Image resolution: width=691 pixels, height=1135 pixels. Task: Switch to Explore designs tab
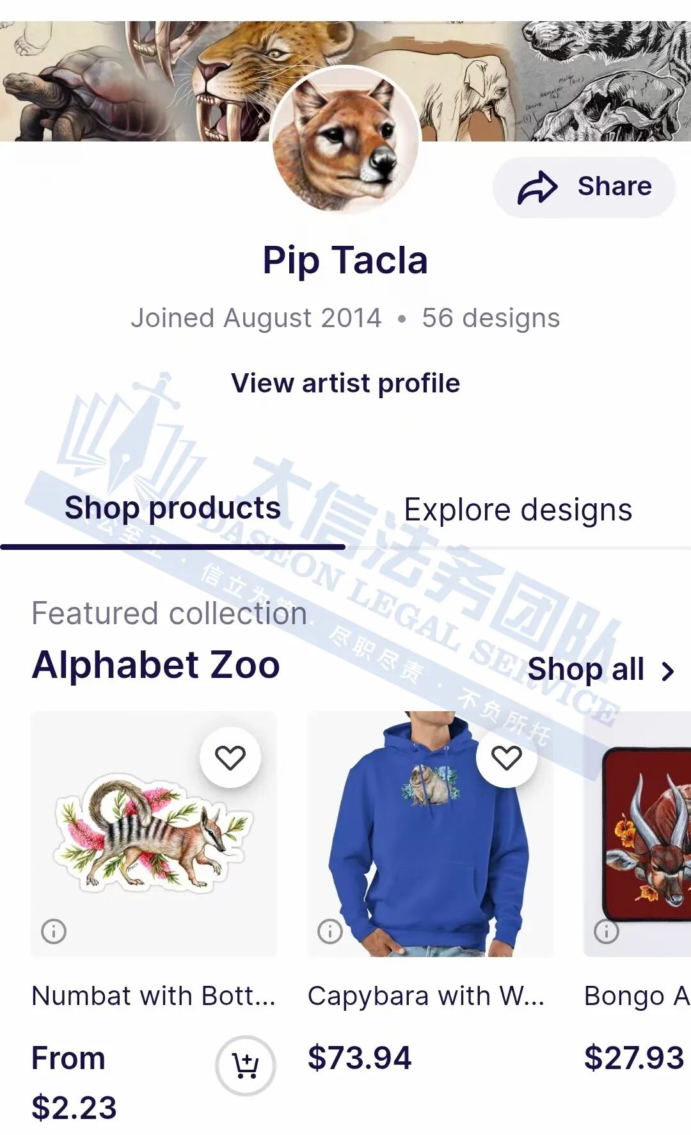coord(518,510)
